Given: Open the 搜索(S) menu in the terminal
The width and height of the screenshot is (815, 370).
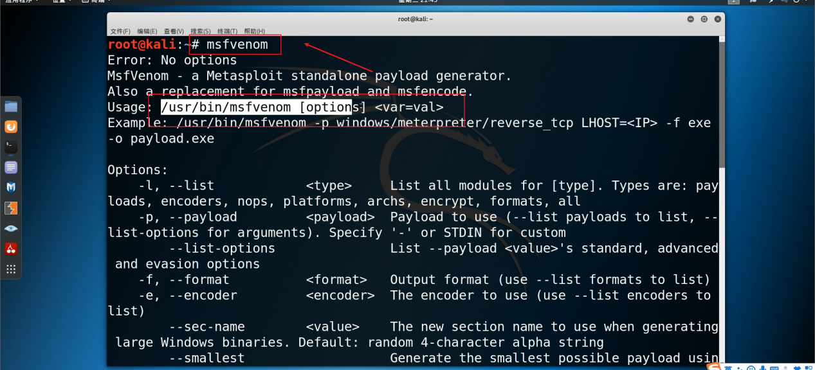Looking at the screenshot, I should (x=201, y=31).
